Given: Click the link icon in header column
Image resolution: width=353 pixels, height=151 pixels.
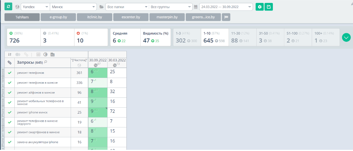Looking at the screenshot, I should (x=10, y=63).
